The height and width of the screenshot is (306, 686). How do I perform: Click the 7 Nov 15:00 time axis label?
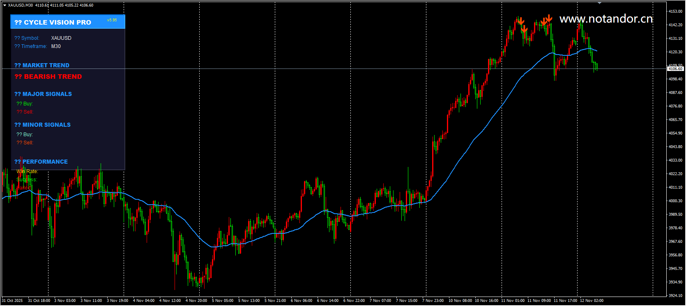(x=407, y=301)
